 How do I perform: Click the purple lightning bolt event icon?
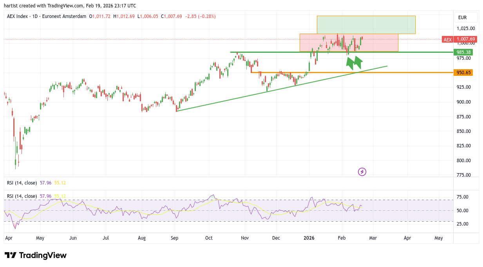coord(362,172)
